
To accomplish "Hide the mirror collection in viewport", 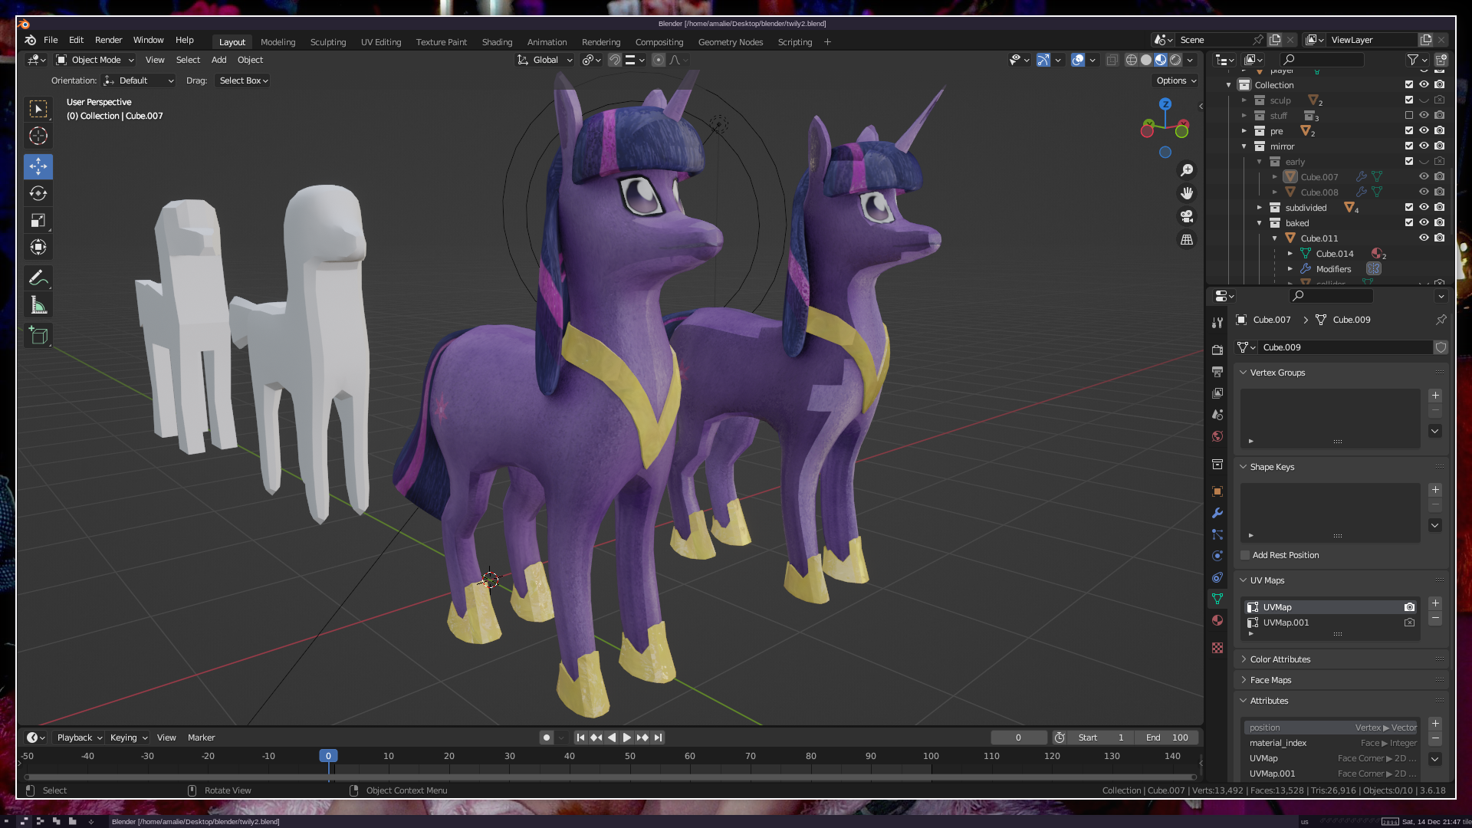I will (1424, 146).
